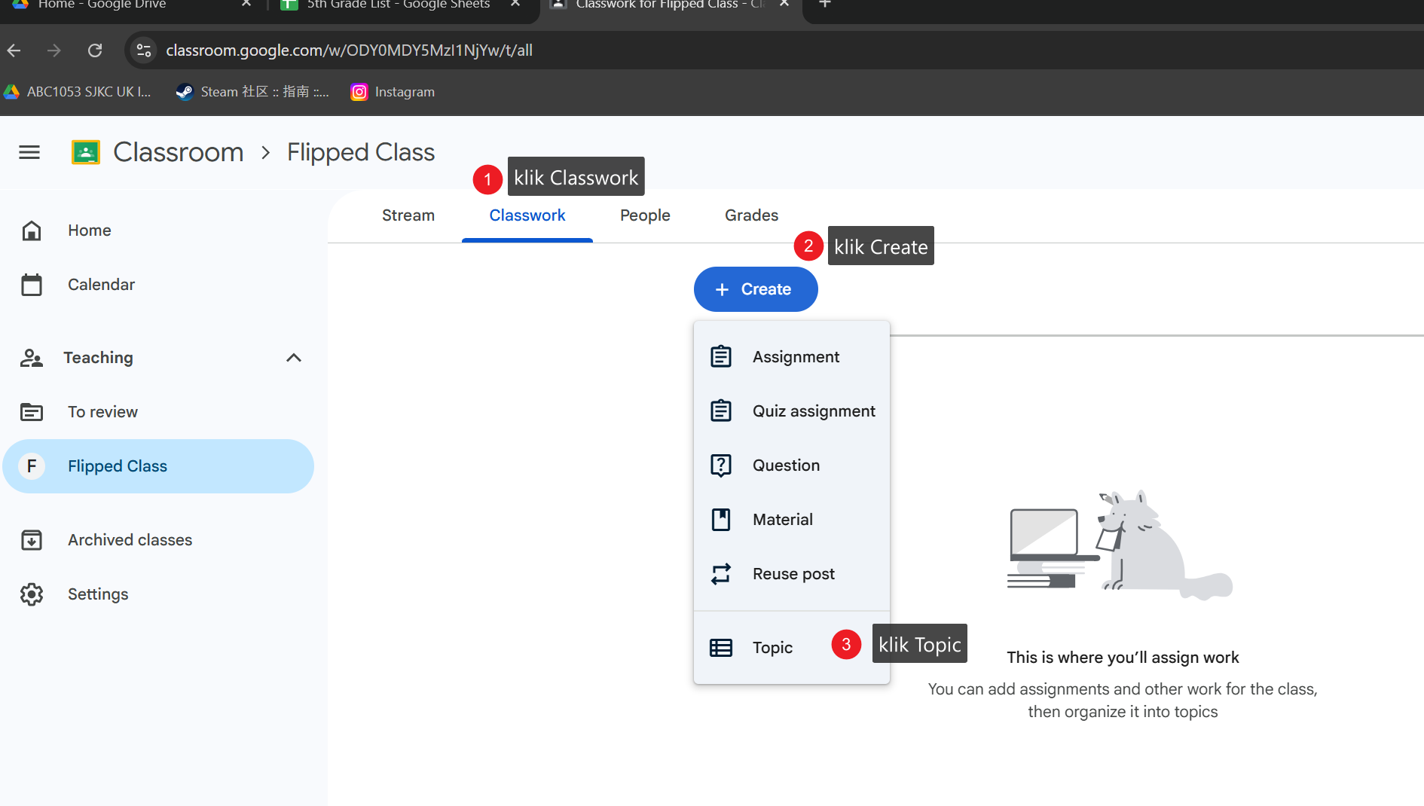Click the To review folder icon

click(x=32, y=412)
